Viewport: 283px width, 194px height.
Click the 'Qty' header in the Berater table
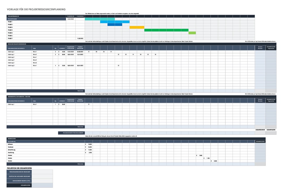pyautogui.click(x=55, y=101)
